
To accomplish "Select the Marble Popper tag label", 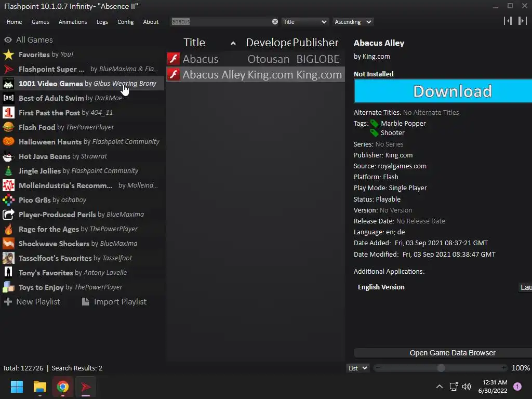I will pos(403,124).
